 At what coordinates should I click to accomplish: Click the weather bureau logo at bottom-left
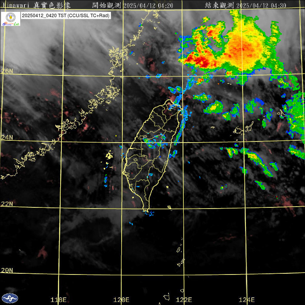pyautogui.click(x=10, y=298)
